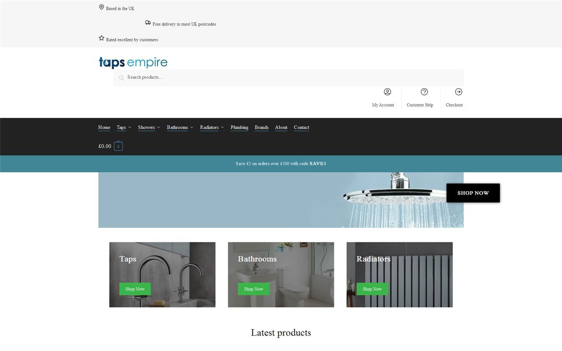Click Shop Now on the Radiators card
The image size is (562, 351).
coord(372,289)
